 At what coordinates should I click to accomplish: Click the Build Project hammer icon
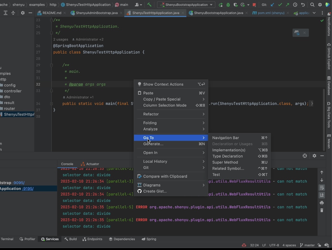(x=149, y=5)
